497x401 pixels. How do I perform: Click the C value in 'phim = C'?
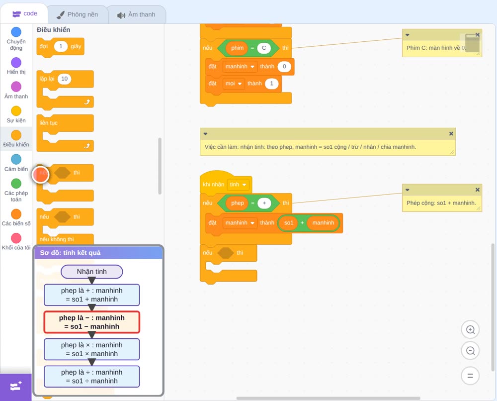pos(264,48)
